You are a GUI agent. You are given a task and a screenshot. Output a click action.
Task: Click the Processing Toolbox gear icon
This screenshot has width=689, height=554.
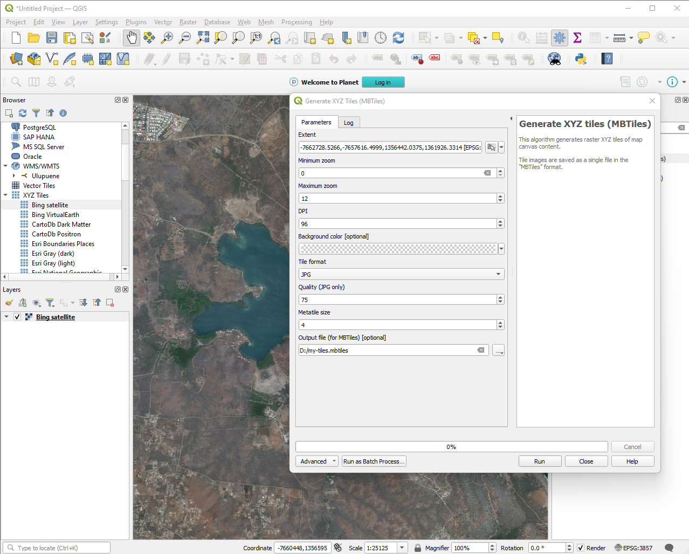coord(559,38)
